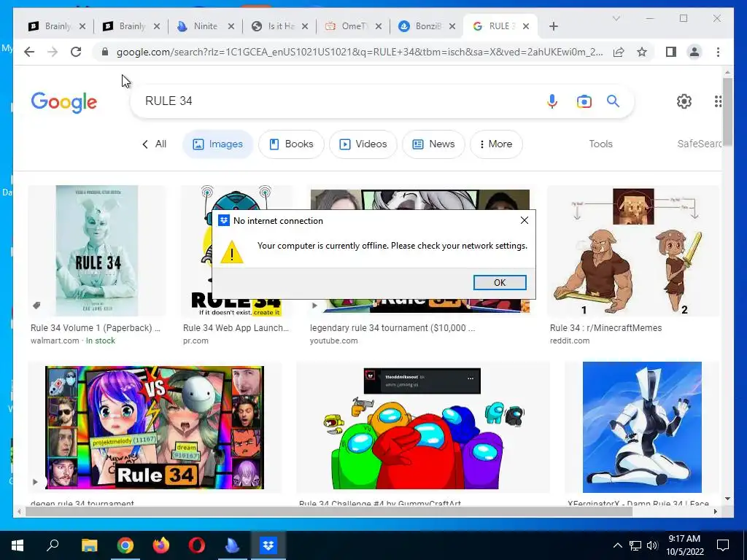747x560 pixels.
Task: Select the Videos filter chip
Action: point(363,144)
